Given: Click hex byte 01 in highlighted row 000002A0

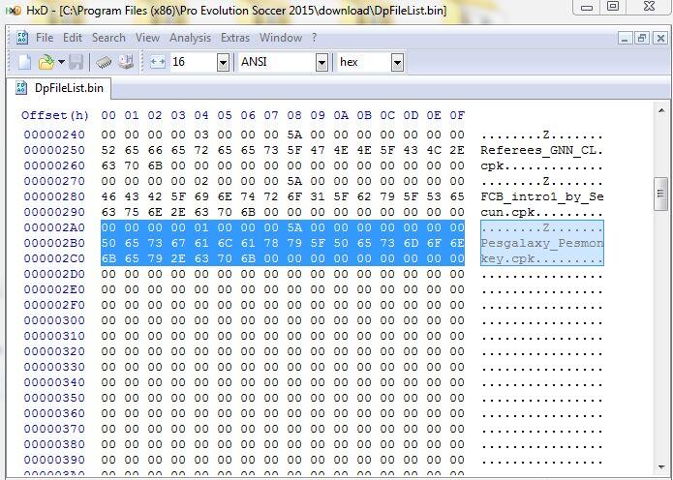Looking at the screenshot, I should click(201, 227).
